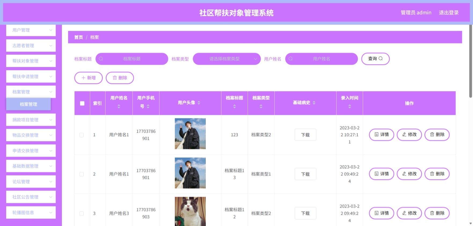Image resolution: width=473 pixels, height=226 pixels.
Task: Expand 申请交换管理 sidebar menu
Action: pos(31,150)
